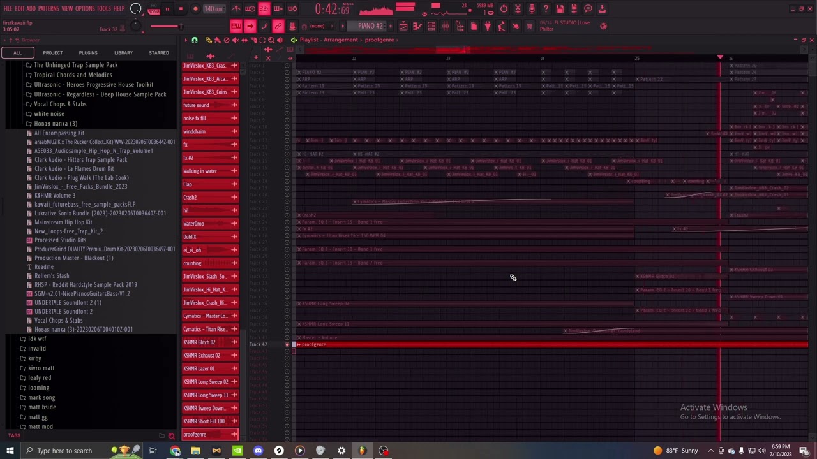Open the browser view icon

click(460, 26)
